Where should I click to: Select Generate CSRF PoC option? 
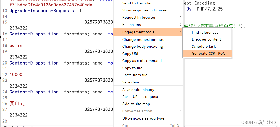tap(208, 54)
